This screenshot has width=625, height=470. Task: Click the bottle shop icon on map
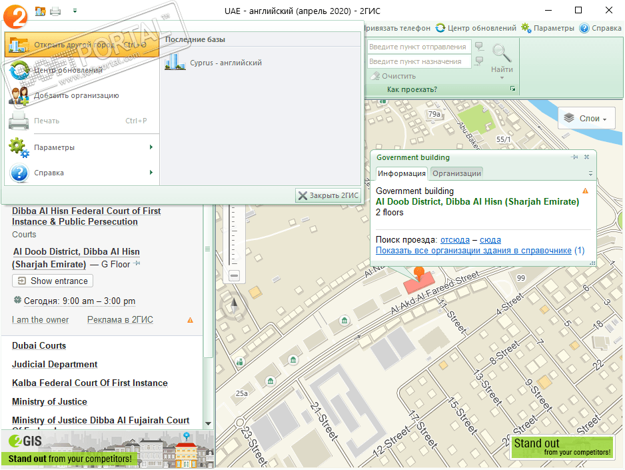(x=240, y=362)
